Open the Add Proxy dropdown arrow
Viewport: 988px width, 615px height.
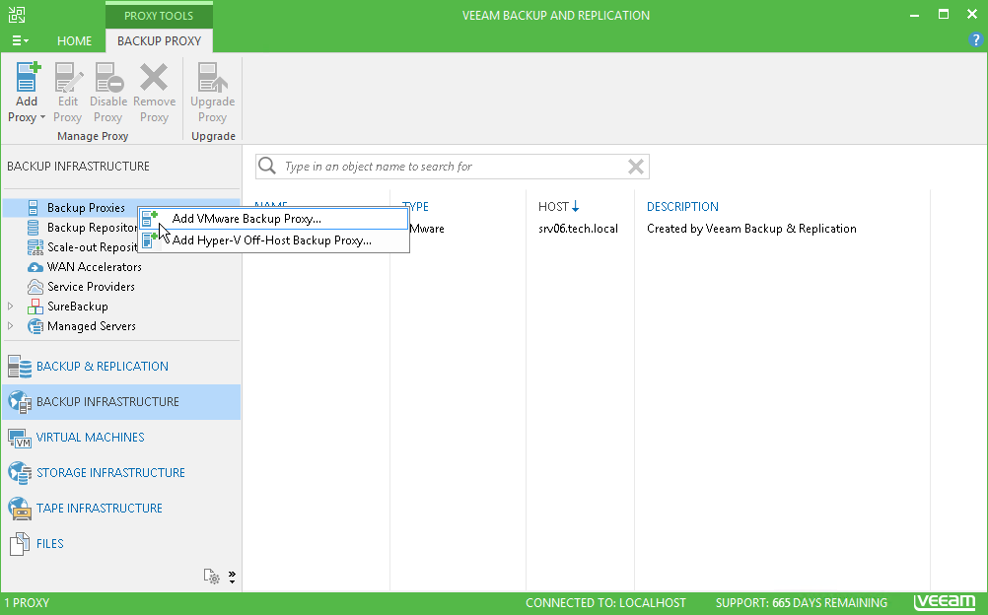coord(42,117)
